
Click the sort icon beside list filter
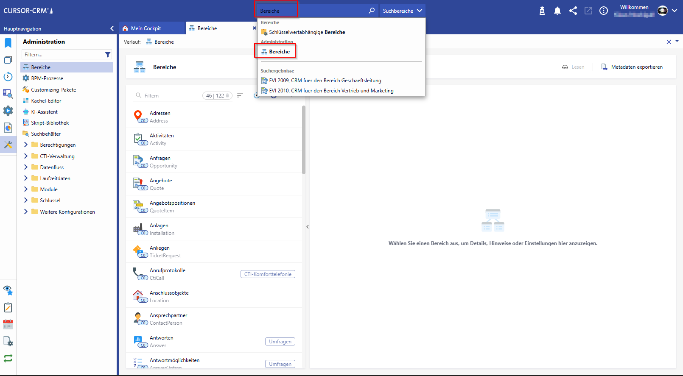pyautogui.click(x=240, y=96)
